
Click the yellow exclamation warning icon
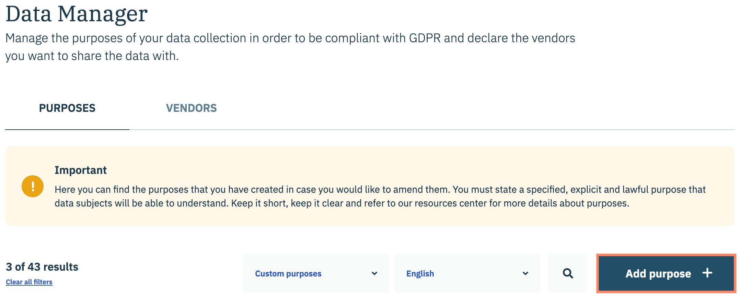(33, 186)
